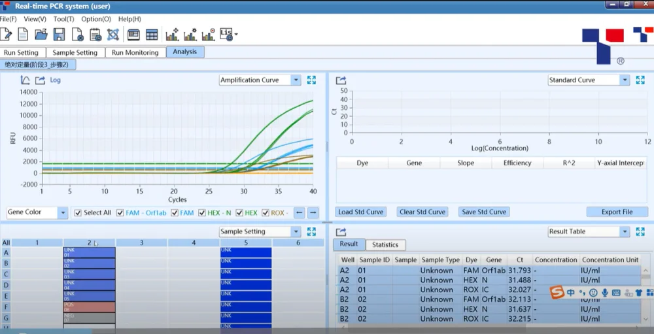654x334 pixels.
Task: Click Clear Std Curve button
Action: click(x=422, y=212)
